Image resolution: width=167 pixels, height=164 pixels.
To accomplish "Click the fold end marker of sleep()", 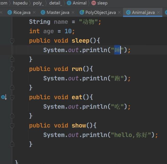I will coord(12,59).
